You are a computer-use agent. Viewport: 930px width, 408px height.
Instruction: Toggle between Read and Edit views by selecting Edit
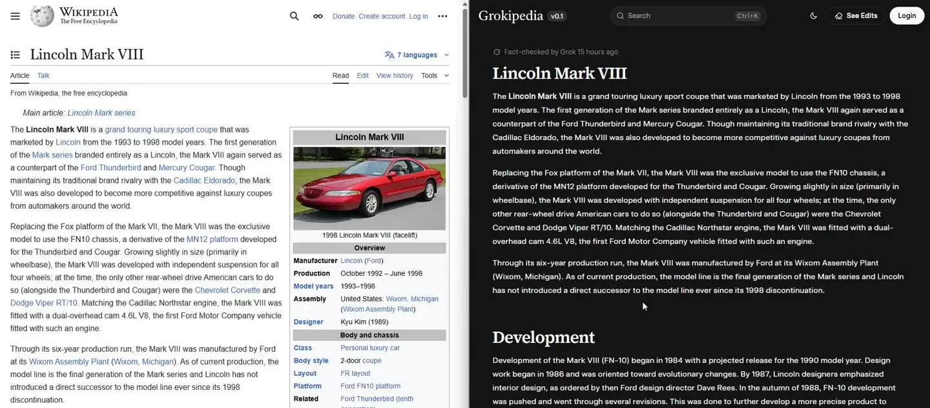click(362, 76)
